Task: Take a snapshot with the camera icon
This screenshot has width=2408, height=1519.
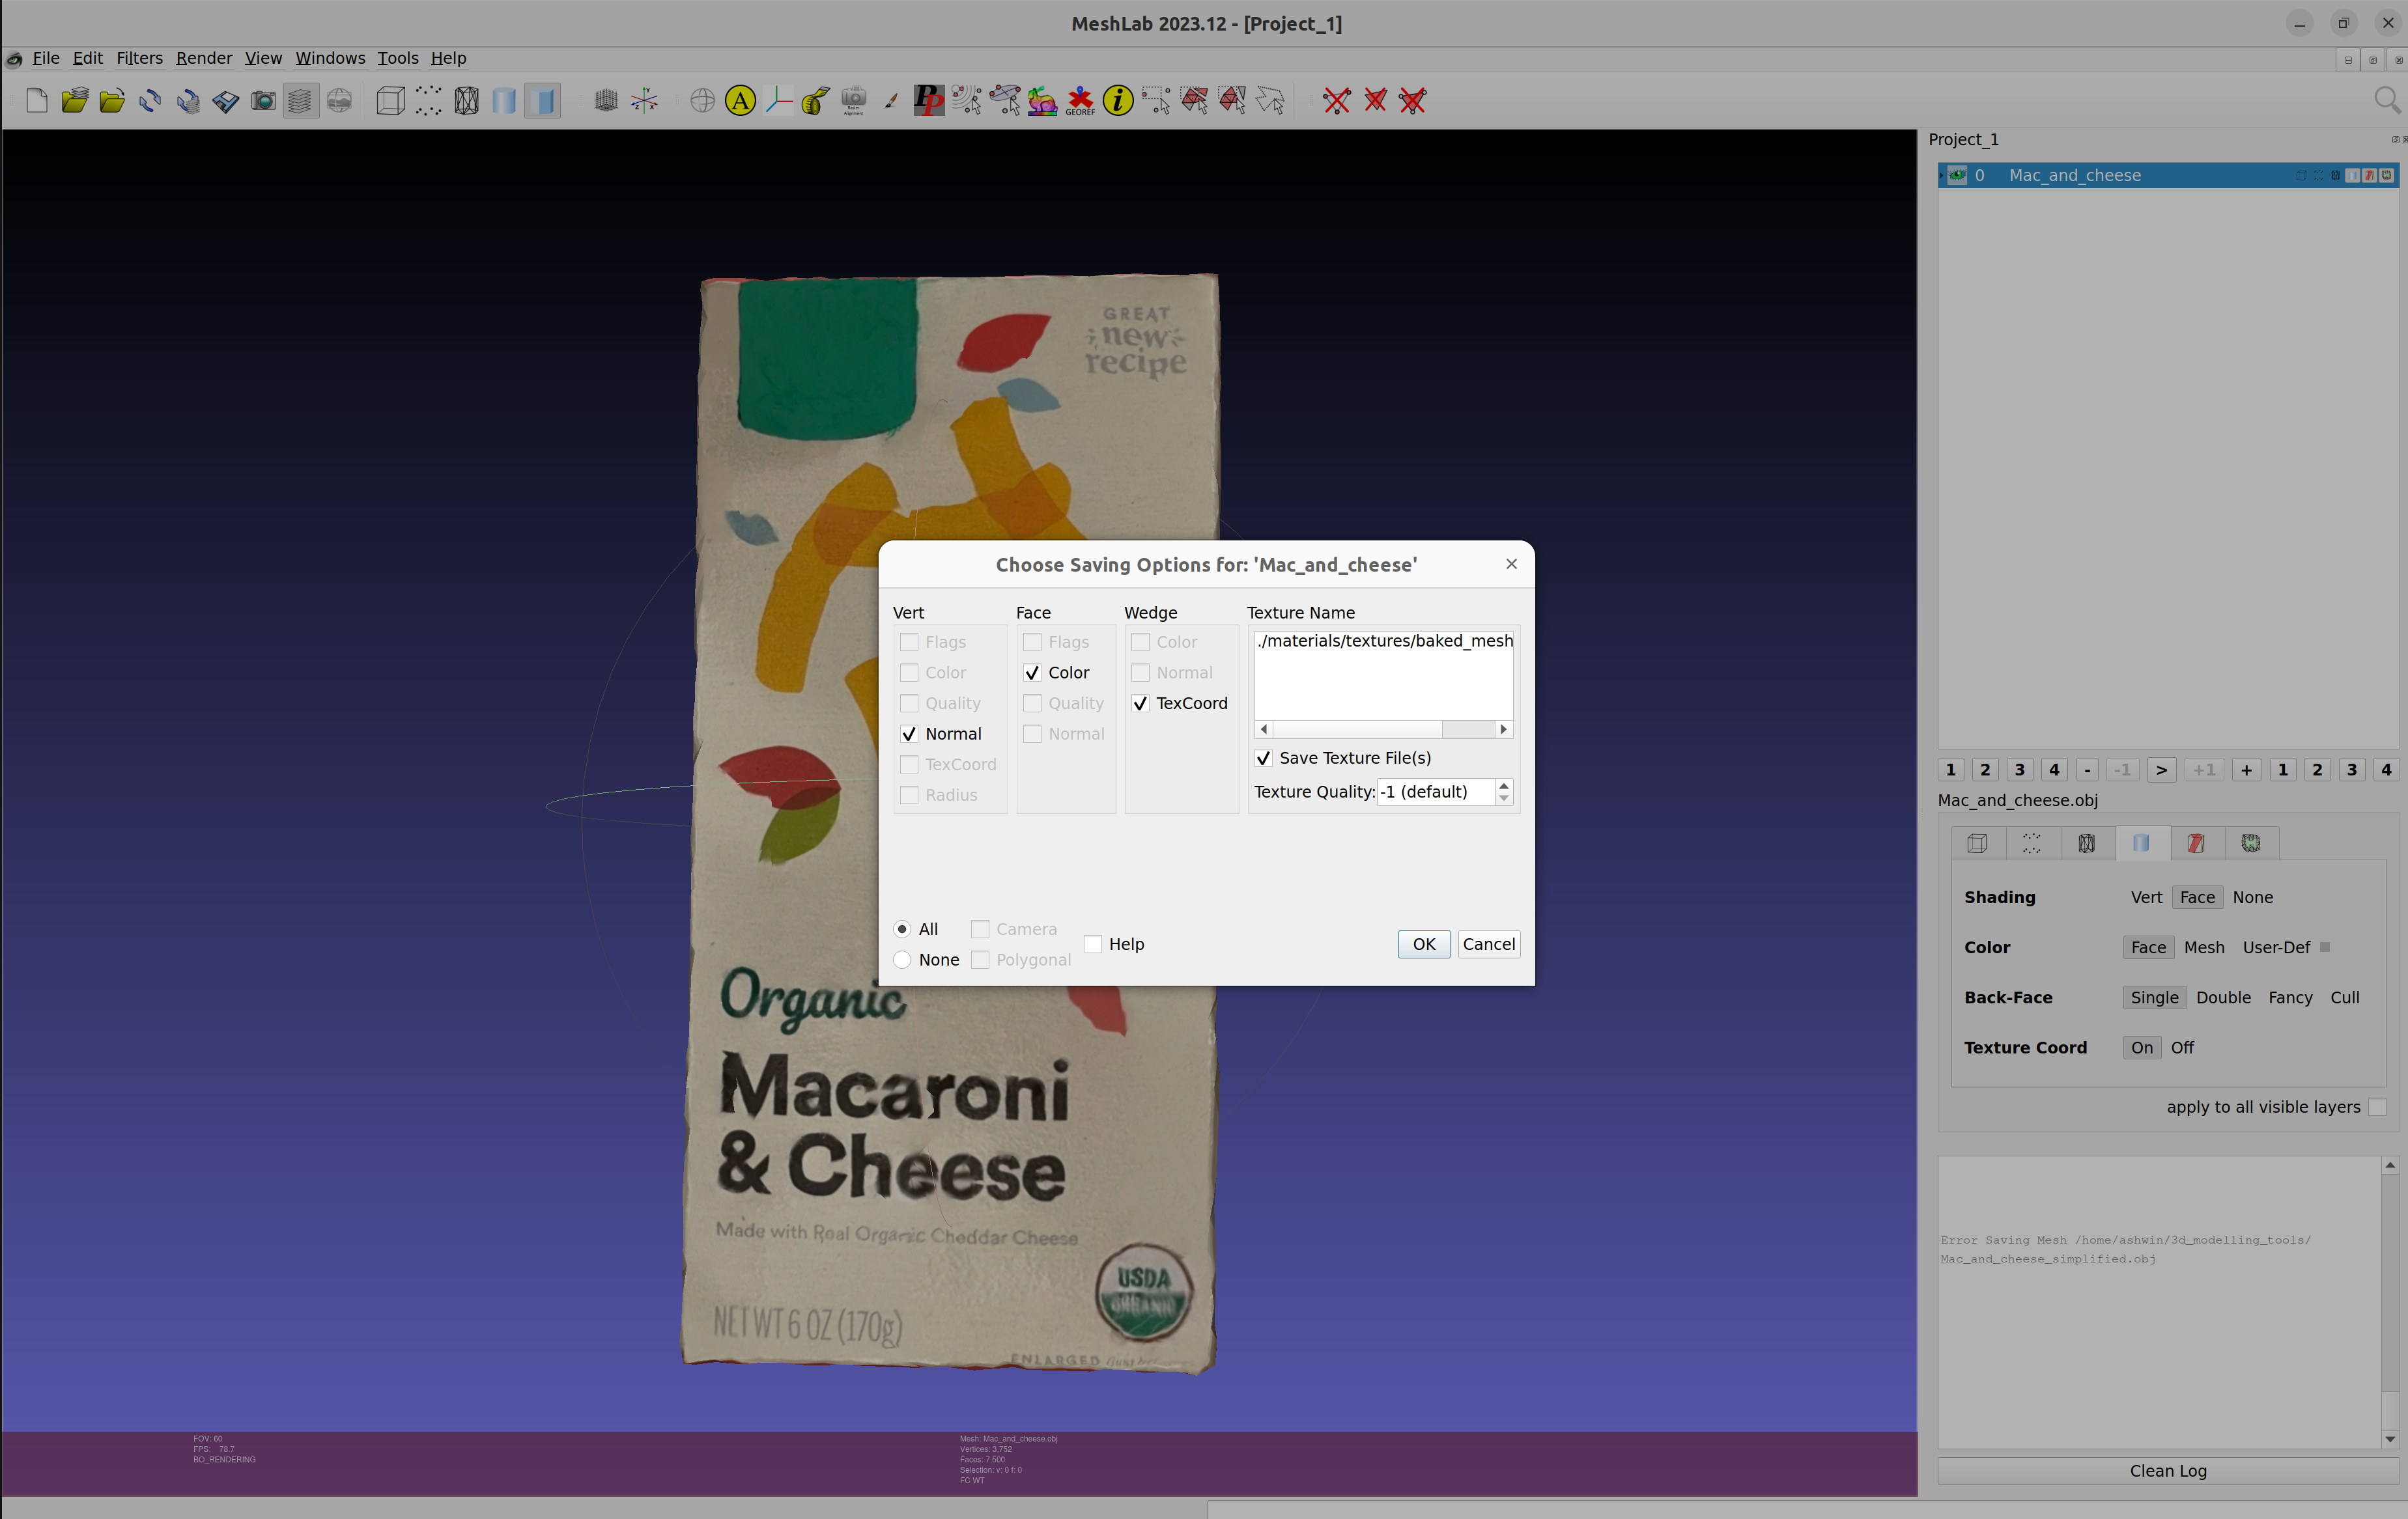Action: tap(263, 100)
